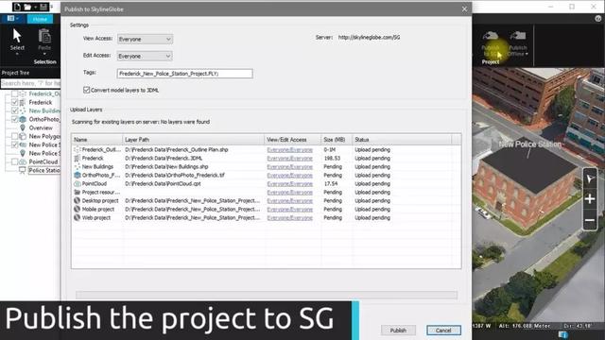The image size is (605, 340).
Task: Click the zoom in plus control
Action: tap(590, 199)
